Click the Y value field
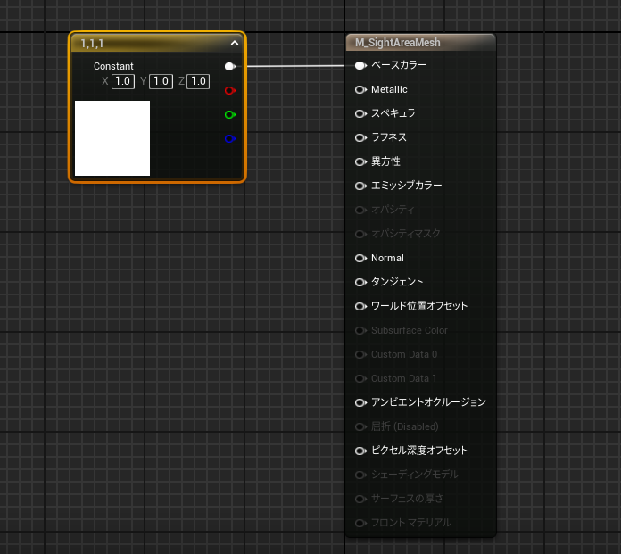621x554 pixels. [161, 81]
